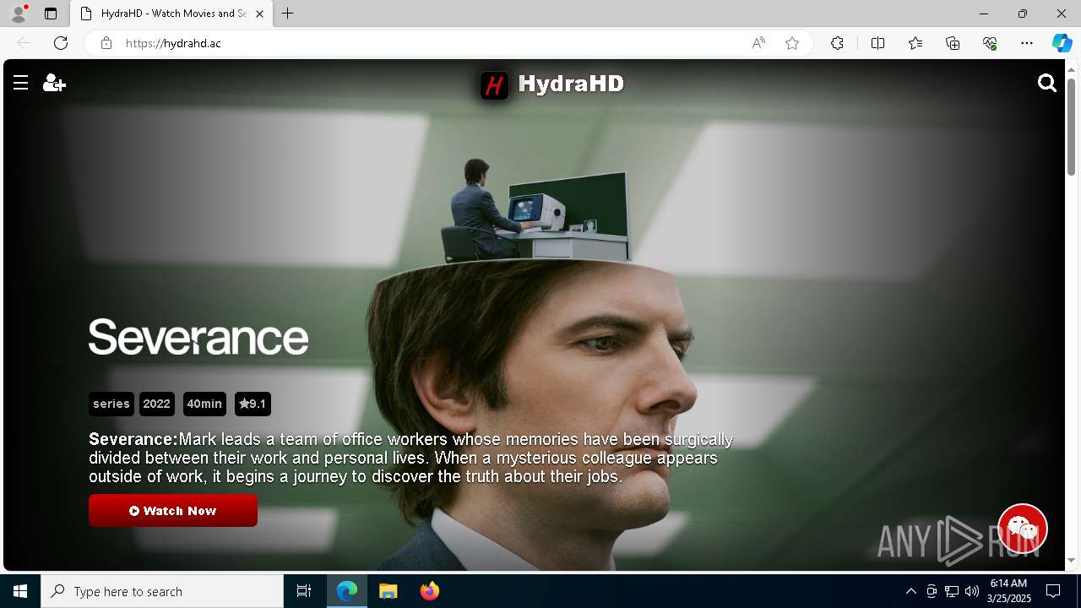1081x608 pixels.
Task: Click the HydraHD red H logo
Action: pyautogui.click(x=495, y=84)
